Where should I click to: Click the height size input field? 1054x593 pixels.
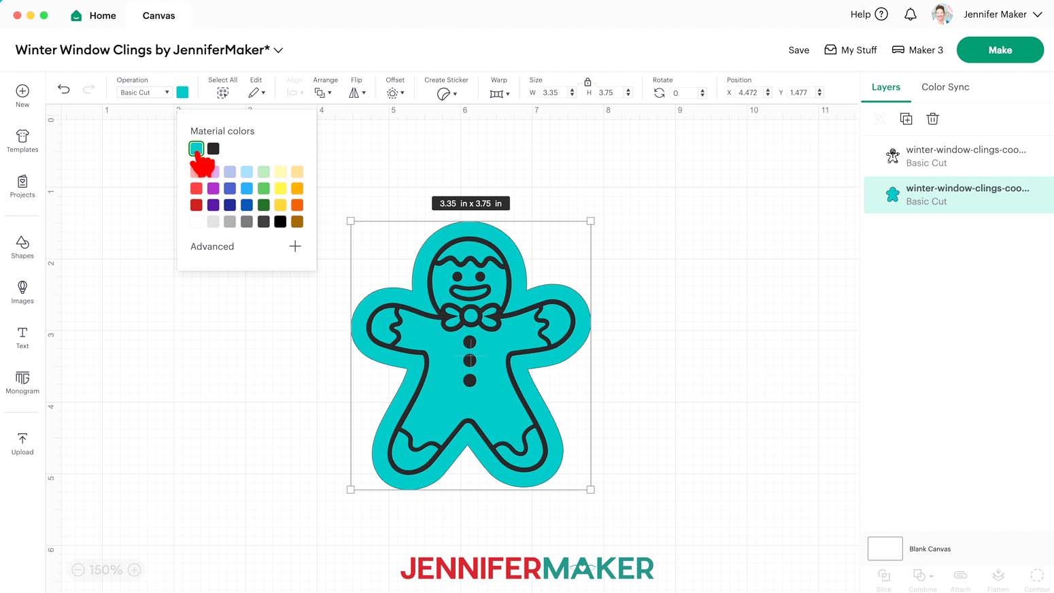coord(609,92)
